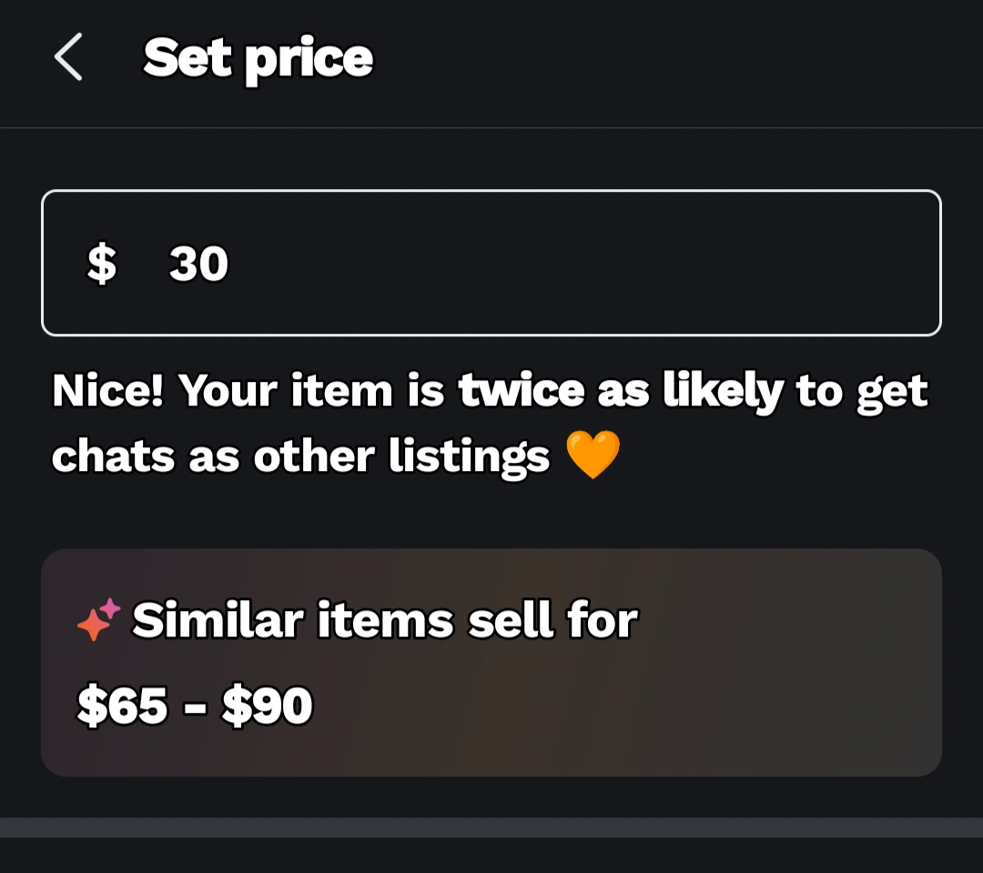983x873 pixels.
Task: Go back using the header arrow
Action: click(x=68, y=57)
